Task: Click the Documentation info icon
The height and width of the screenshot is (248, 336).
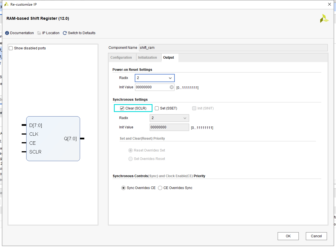Action: coord(7,33)
